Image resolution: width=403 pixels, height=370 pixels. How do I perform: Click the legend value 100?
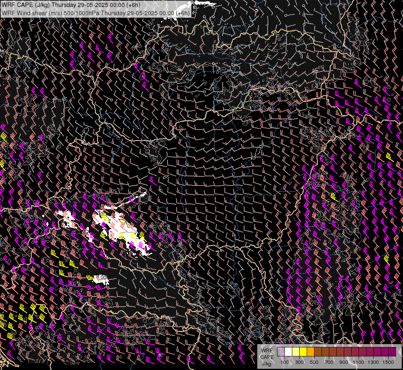pyautogui.click(x=284, y=362)
